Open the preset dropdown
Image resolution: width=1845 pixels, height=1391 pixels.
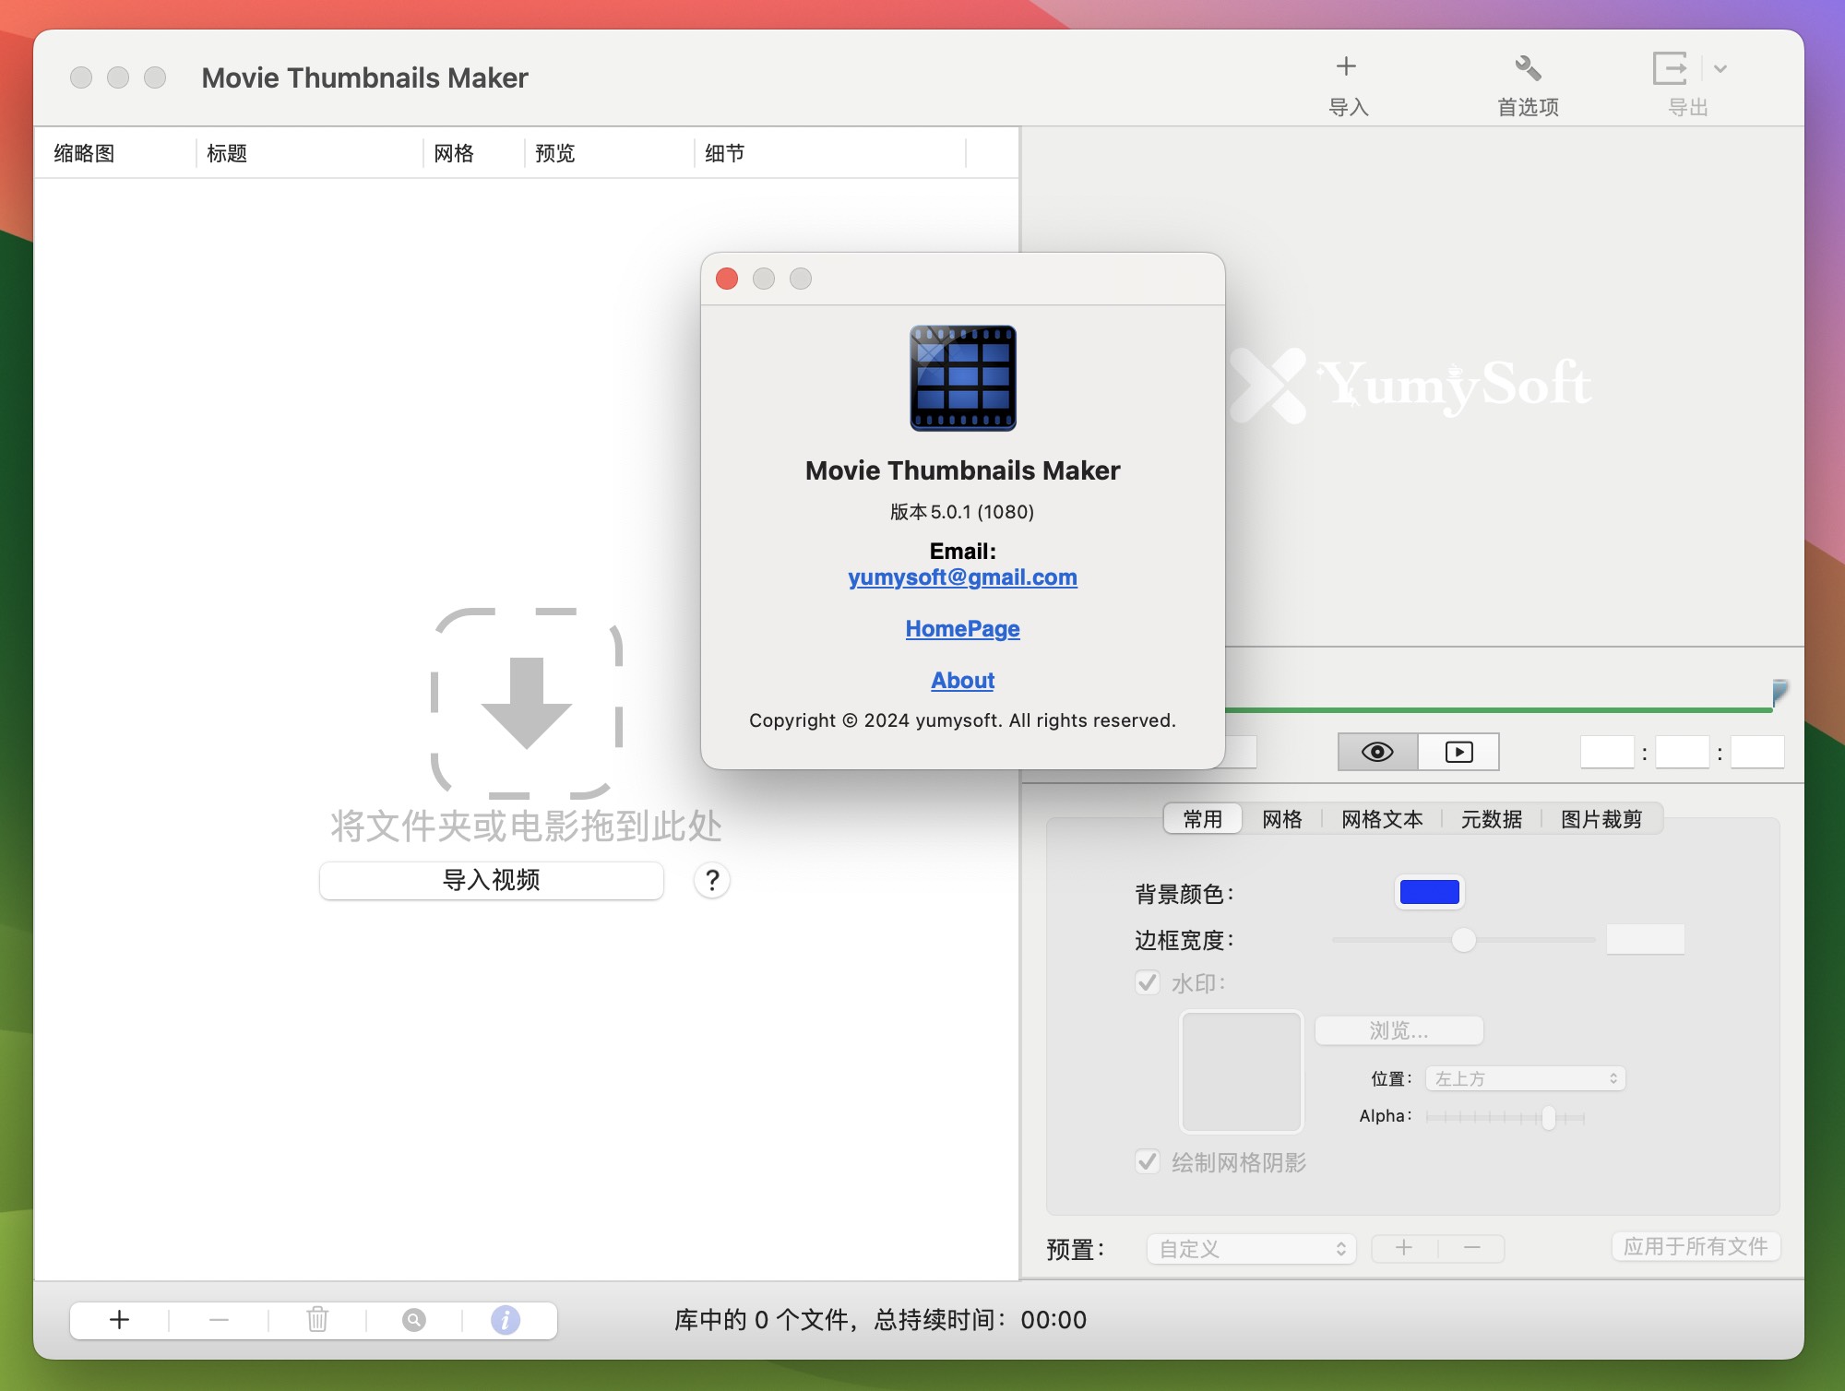click(x=1251, y=1249)
